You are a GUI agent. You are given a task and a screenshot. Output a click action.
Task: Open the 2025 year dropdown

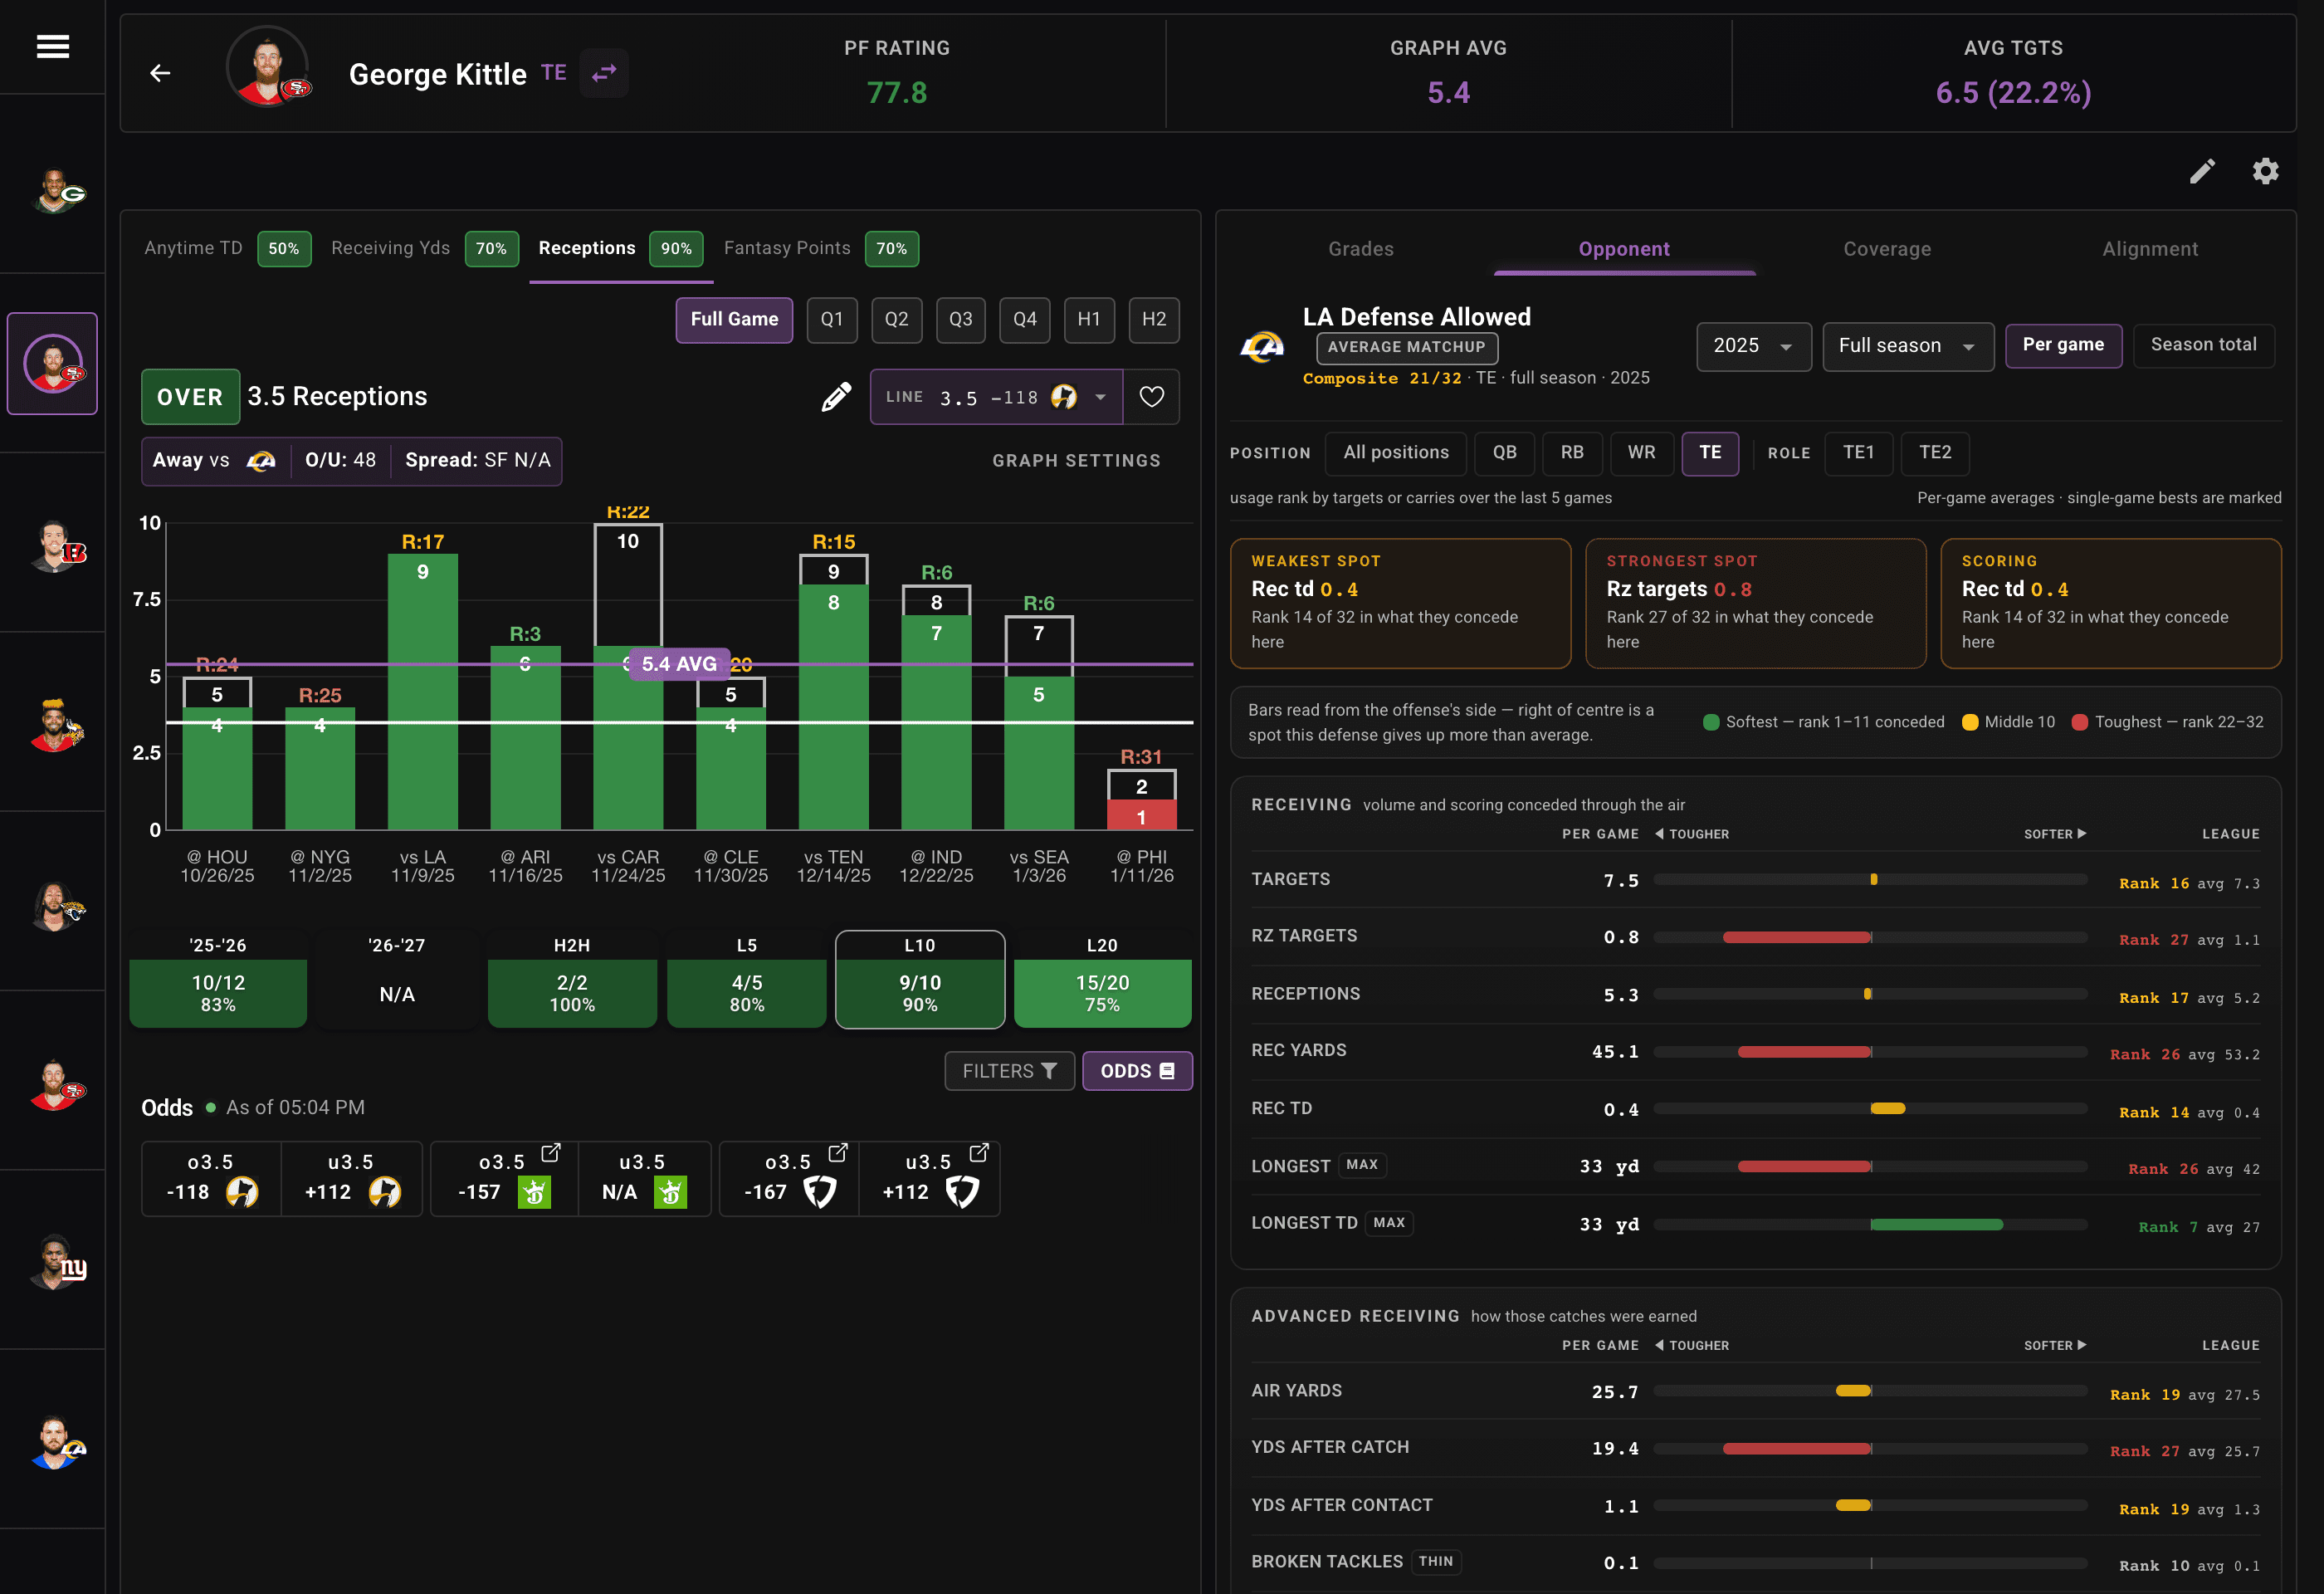click(1753, 346)
